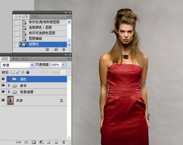Expand the 调色 group triangle
183x145 pixels.
[9, 79]
